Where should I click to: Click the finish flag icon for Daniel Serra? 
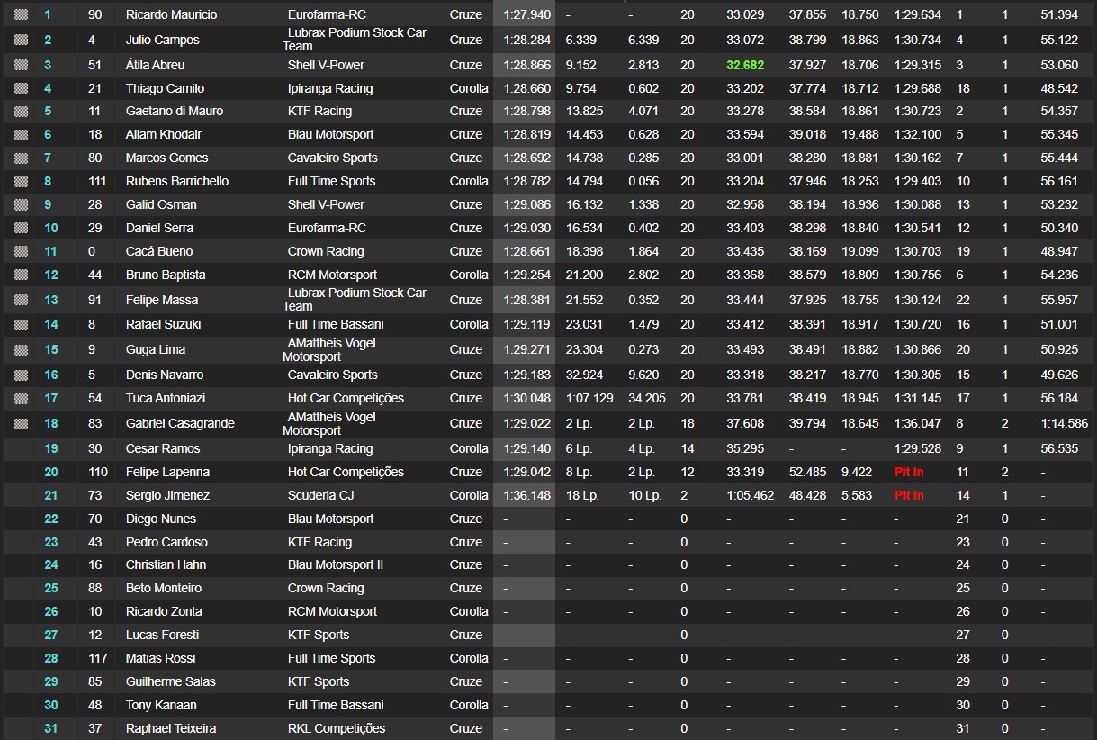pyautogui.click(x=22, y=228)
